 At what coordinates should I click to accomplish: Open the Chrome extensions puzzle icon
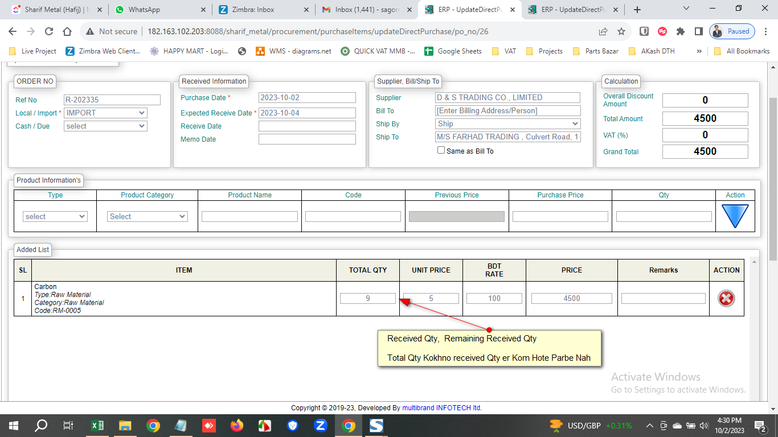tap(680, 31)
